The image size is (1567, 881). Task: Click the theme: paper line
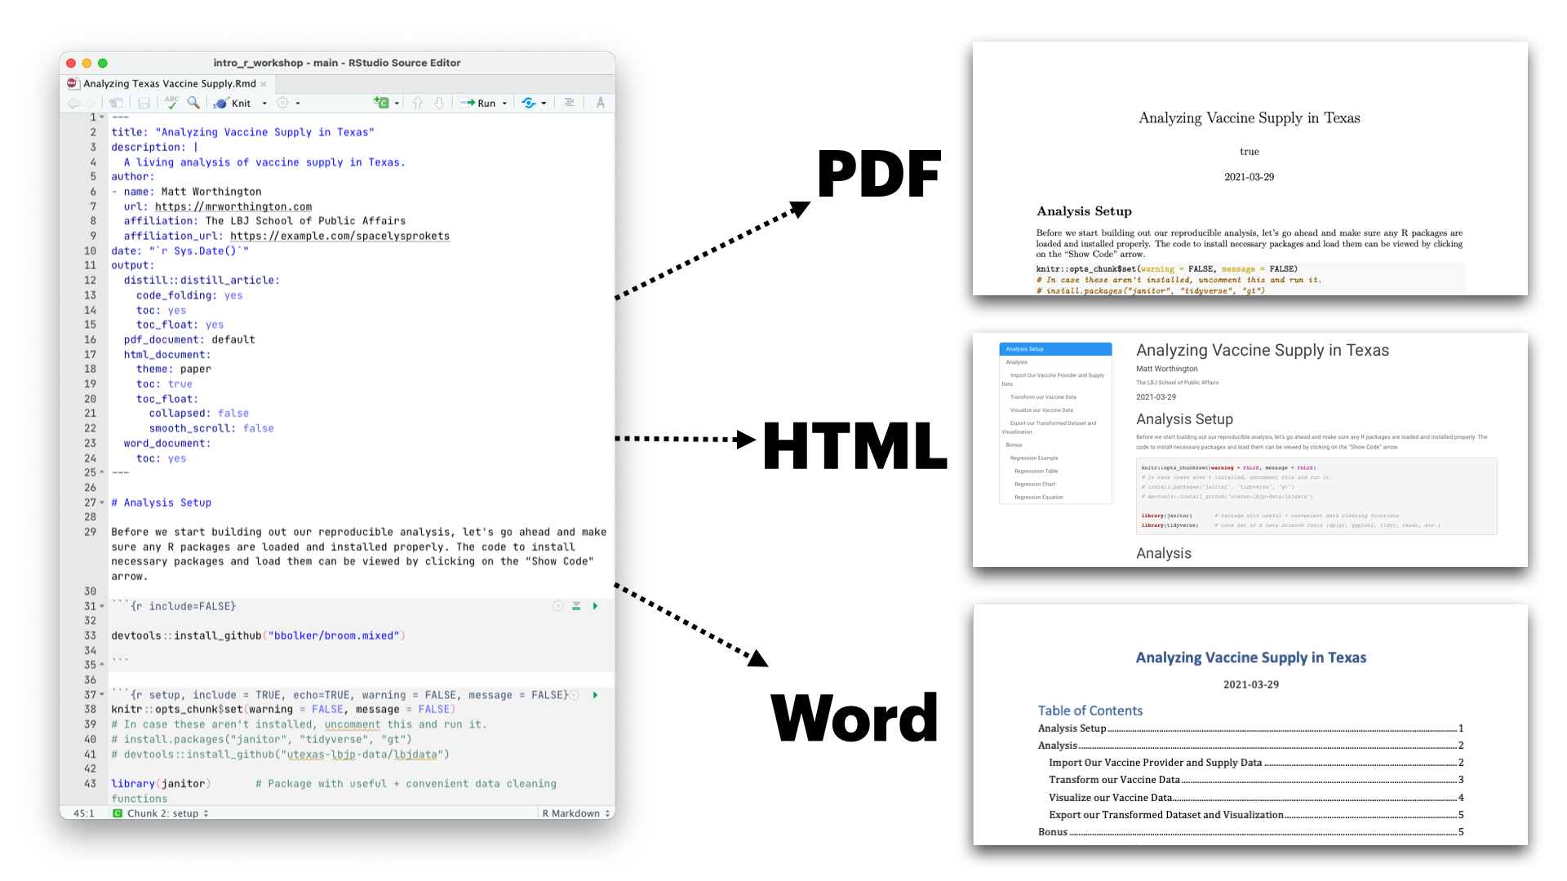[174, 369]
